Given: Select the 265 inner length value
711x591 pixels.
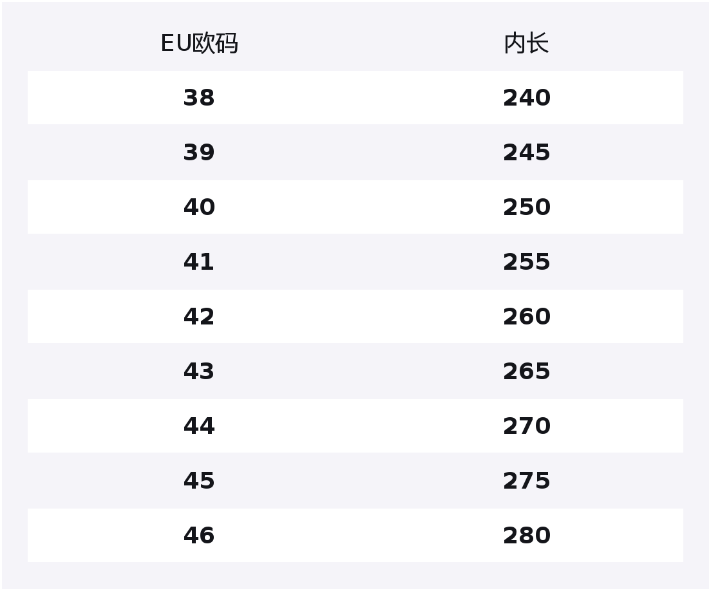Looking at the screenshot, I should (526, 371).
